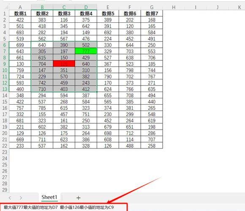Screen dimensions: 245x211
Task: Select the green highlighted cell 777
Action: (x=86, y=51)
